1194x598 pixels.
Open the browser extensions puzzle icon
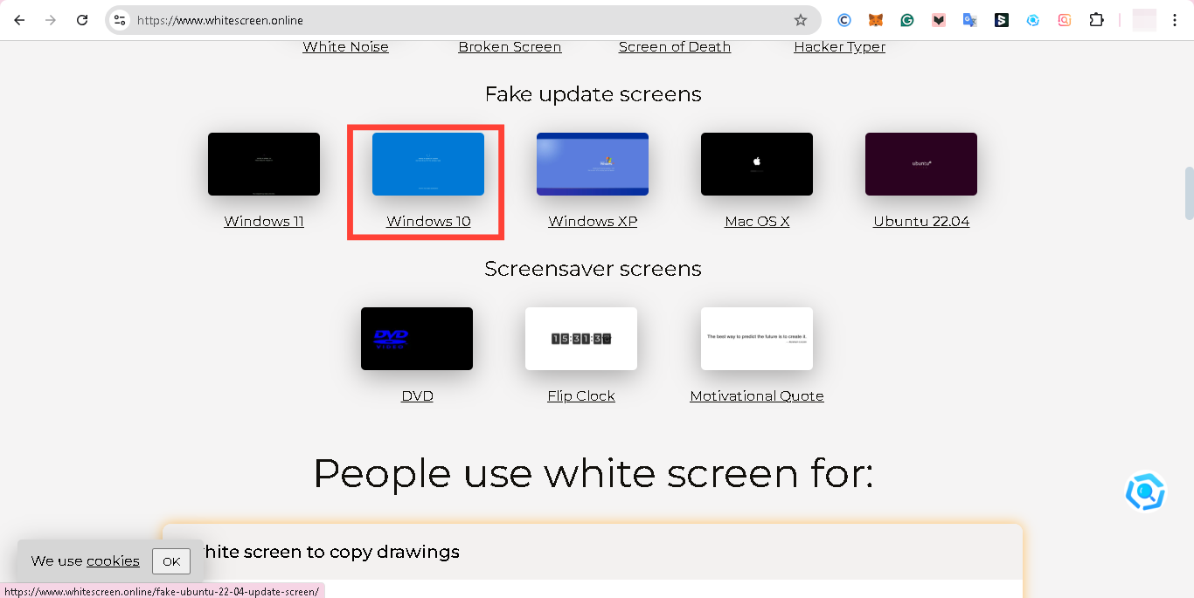[1097, 19]
